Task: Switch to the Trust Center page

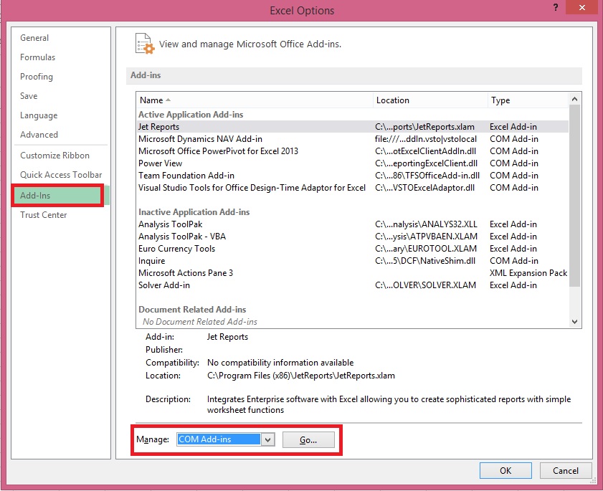Action: pos(43,214)
